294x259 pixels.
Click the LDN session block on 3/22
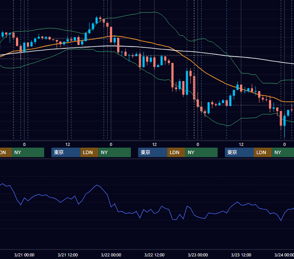pos(176,152)
